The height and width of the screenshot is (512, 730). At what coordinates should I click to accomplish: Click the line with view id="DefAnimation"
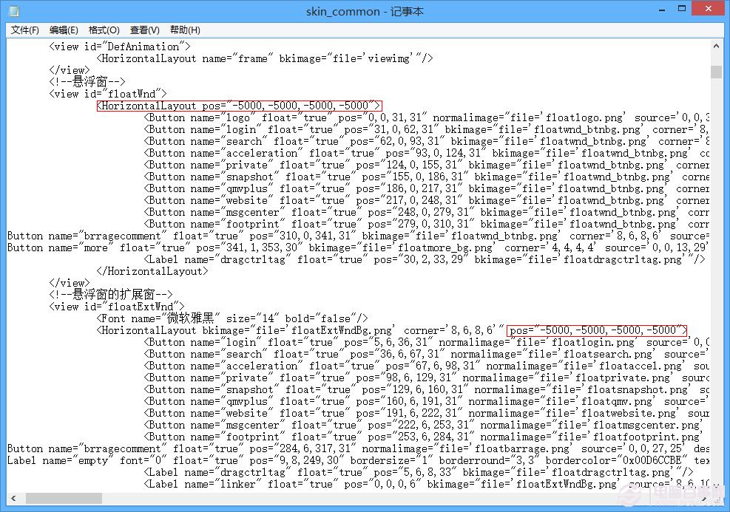[x=120, y=47]
